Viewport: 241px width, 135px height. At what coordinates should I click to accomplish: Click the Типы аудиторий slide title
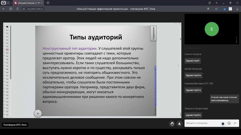click(x=96, y=37)
